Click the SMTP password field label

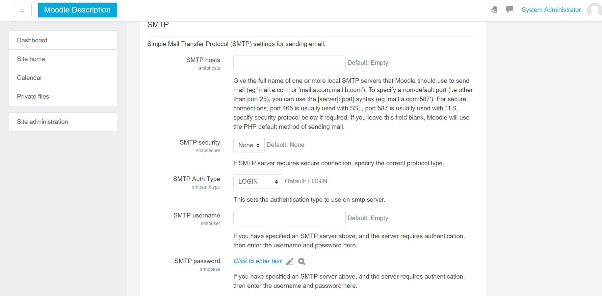197,261
